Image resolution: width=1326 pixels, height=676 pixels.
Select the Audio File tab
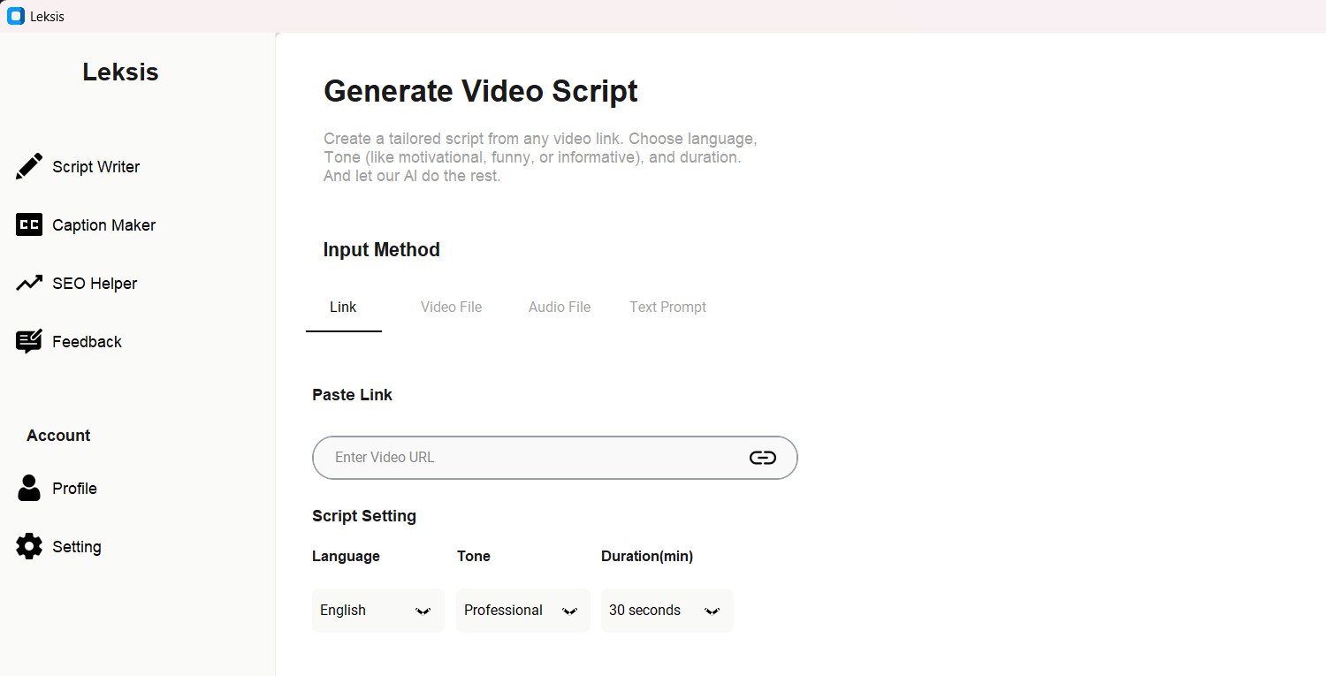[x=559, y=308]
